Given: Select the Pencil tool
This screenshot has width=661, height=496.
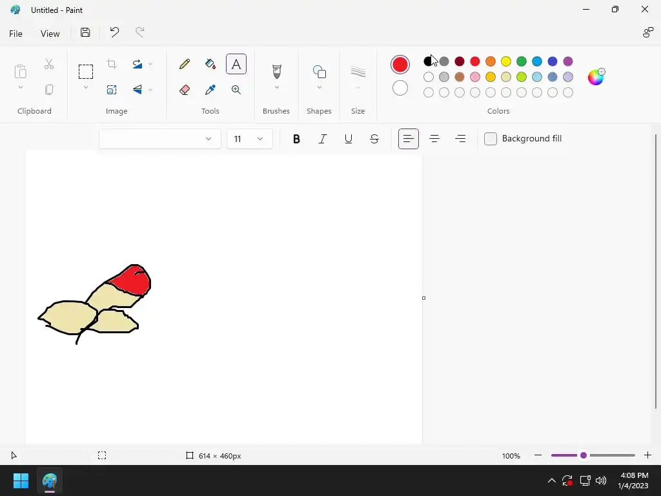Looking at the screenshot, I should 184,64.
